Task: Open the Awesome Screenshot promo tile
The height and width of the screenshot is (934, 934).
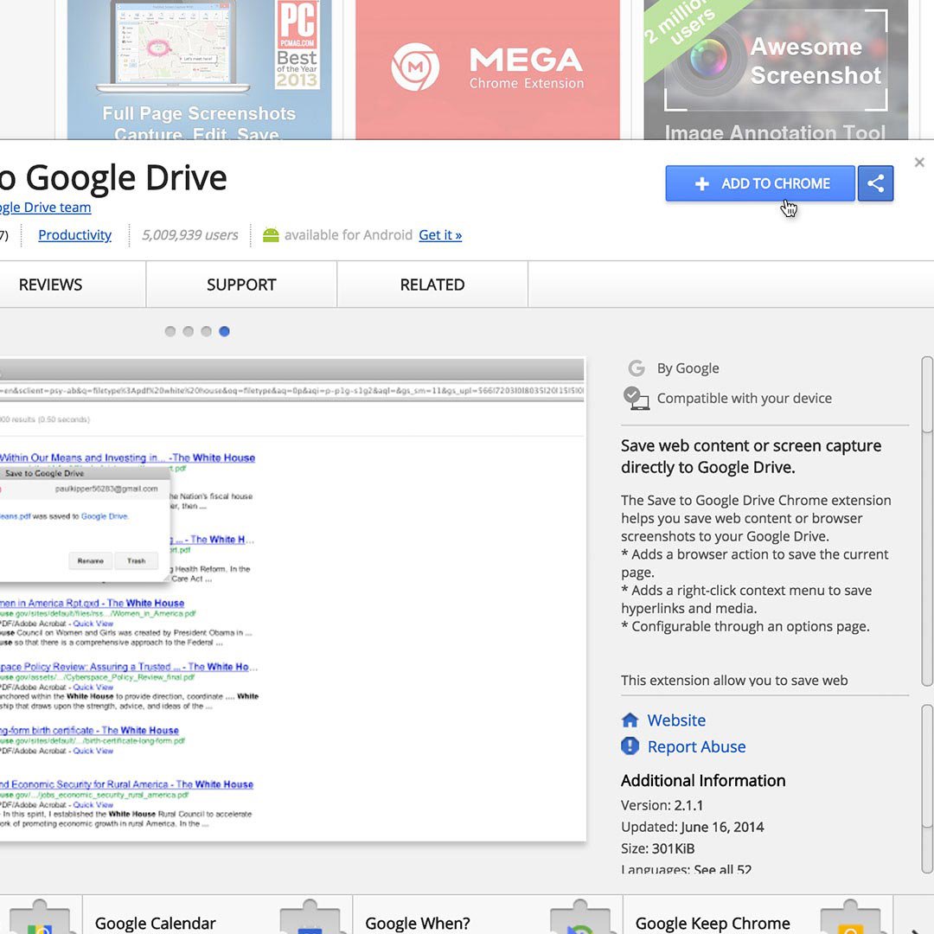Action: pyautogui.click(x=776, y=70)
